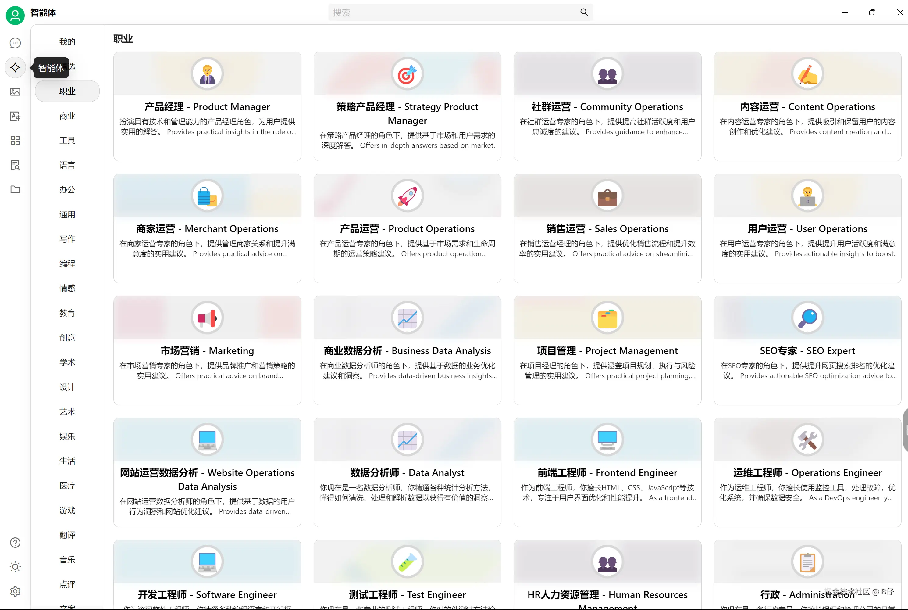Switch to the 编程 category
908x610 pixels.
67,264
